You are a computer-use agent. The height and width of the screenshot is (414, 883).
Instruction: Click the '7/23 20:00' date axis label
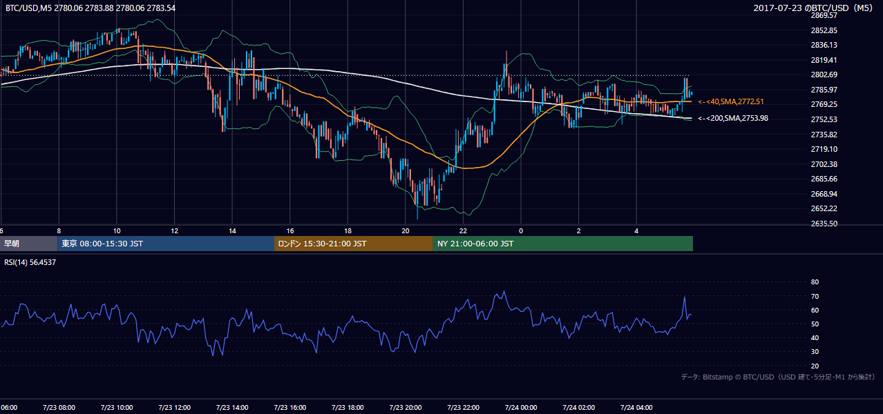pos(405,408)
